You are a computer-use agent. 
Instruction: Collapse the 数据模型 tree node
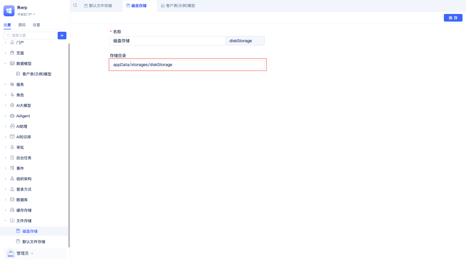pyautogui.click(x=6, y=63)
